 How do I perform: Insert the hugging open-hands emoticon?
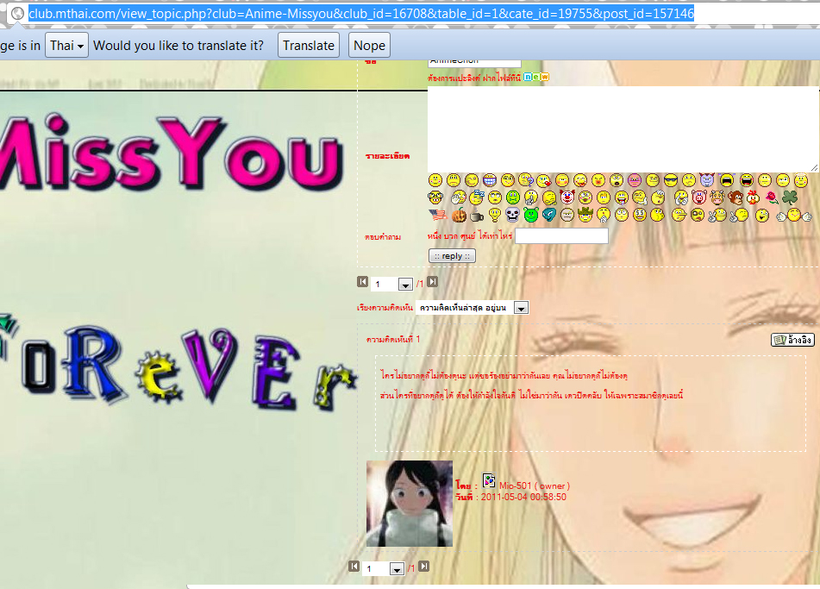coord(794,215)
